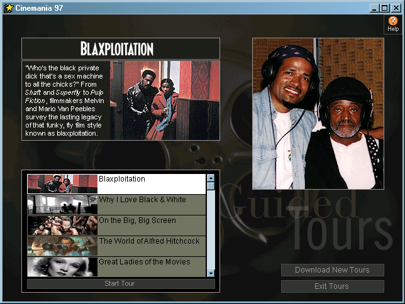The image size is (405, 304).
Task: Select the Blaxploitation tour in the list
Action: (116, 184)
